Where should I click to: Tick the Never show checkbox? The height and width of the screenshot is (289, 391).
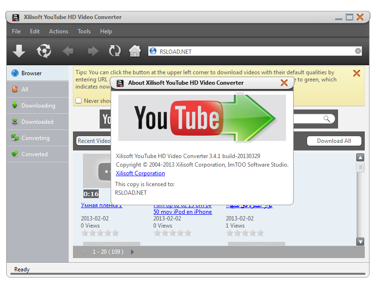click(x=79, y=100)
